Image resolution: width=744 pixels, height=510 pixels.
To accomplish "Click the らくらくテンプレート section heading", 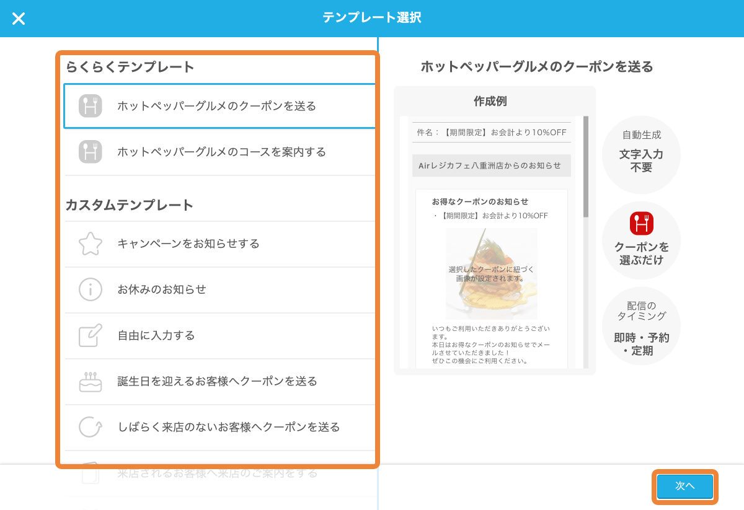I will (x=130, y=67).
